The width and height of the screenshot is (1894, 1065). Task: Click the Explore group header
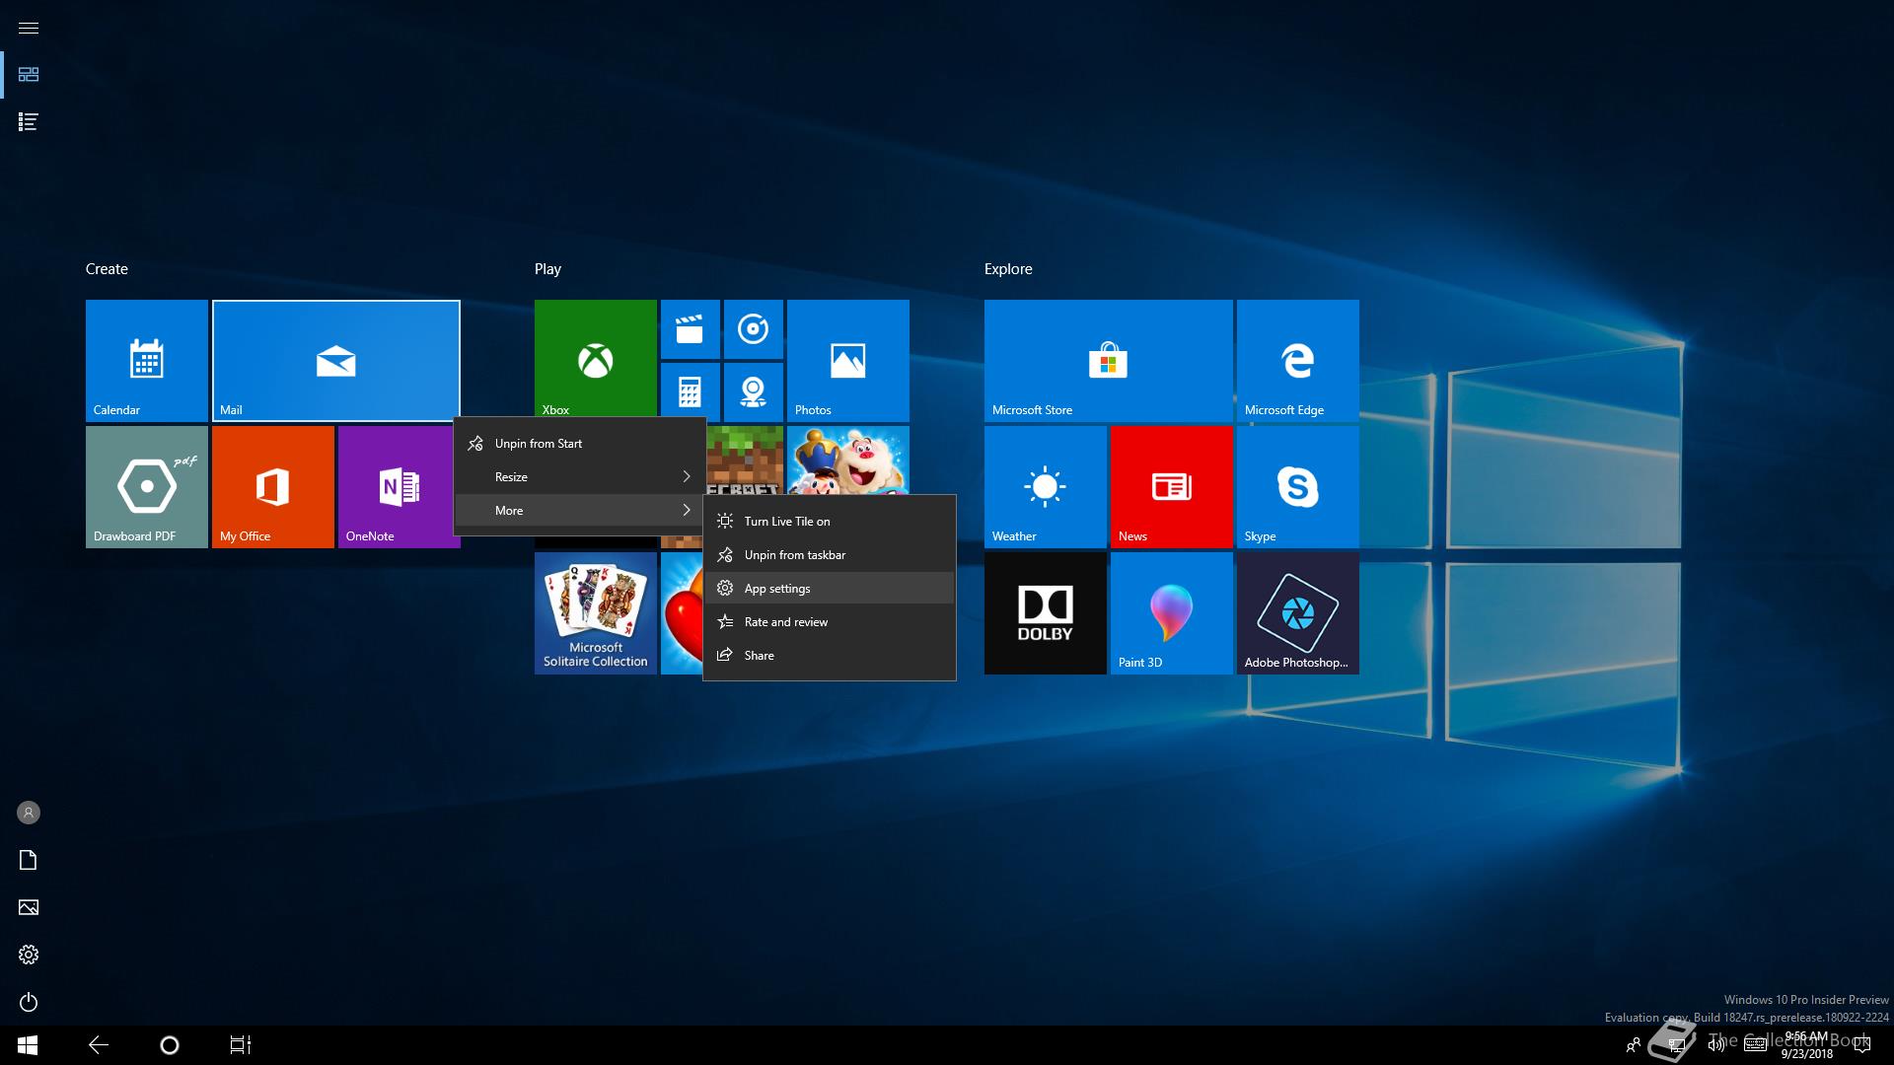(1008, 269)
